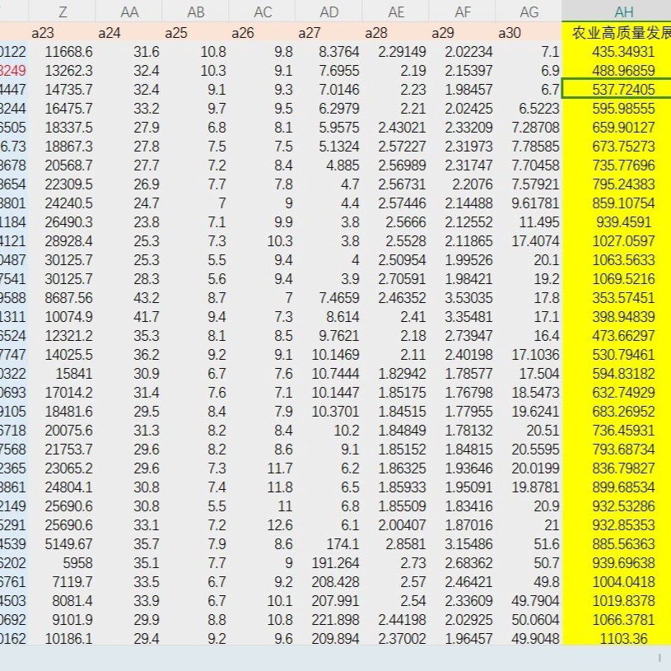Select column header AA
671x671 pixels.
(129, 12)
